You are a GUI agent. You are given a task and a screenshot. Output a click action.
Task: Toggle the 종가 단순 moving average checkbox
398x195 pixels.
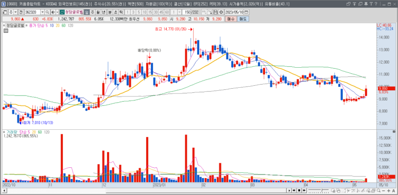[x=27, y=26]
